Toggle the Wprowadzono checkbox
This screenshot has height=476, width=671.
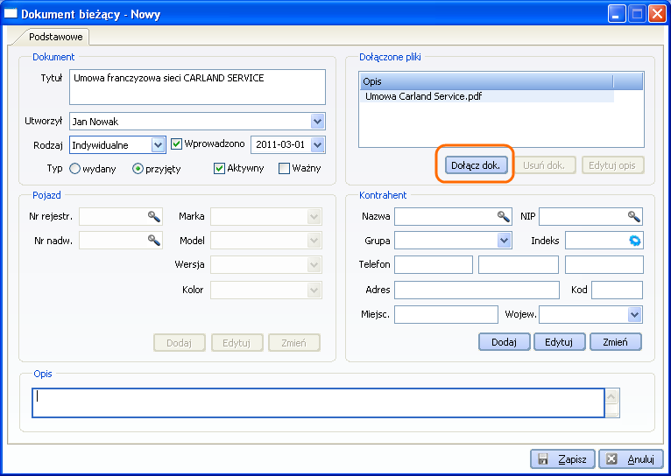[176, 144]
